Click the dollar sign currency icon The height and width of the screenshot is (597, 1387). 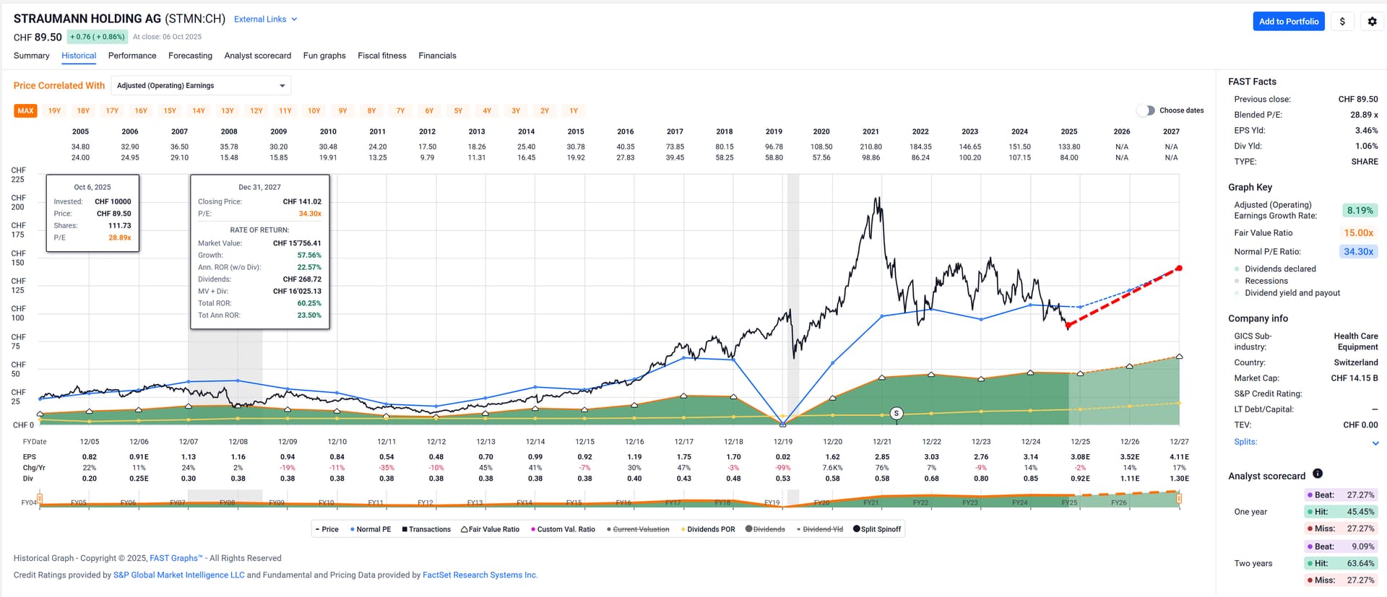point(1342,22)
